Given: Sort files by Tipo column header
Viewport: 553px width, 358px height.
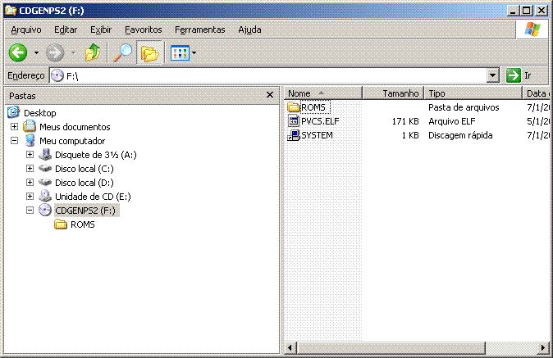Looking at the screenshot, I should pos(473,93).
